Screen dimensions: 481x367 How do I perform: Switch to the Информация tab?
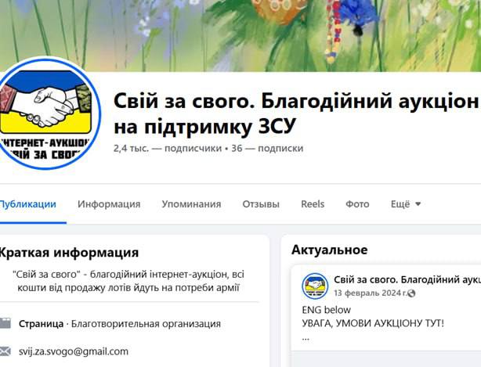[x=109, y=204]
